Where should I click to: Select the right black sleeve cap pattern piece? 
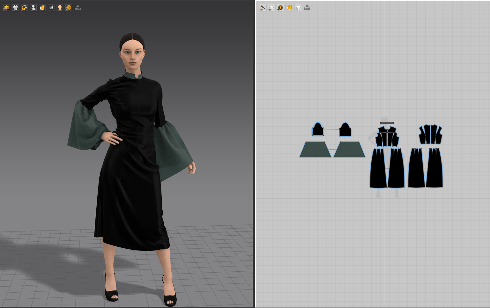click(345, 129)
